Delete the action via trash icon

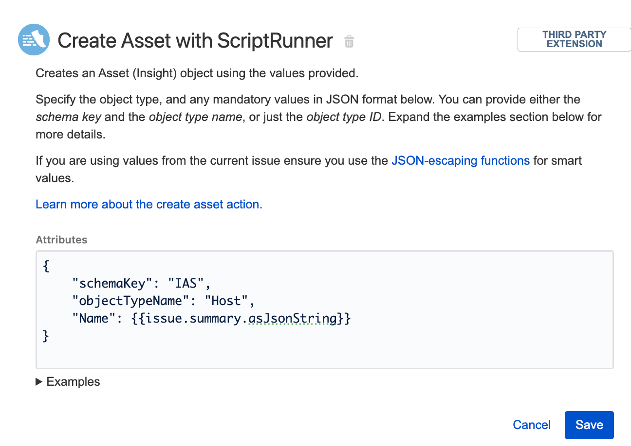tap(349, 42)
